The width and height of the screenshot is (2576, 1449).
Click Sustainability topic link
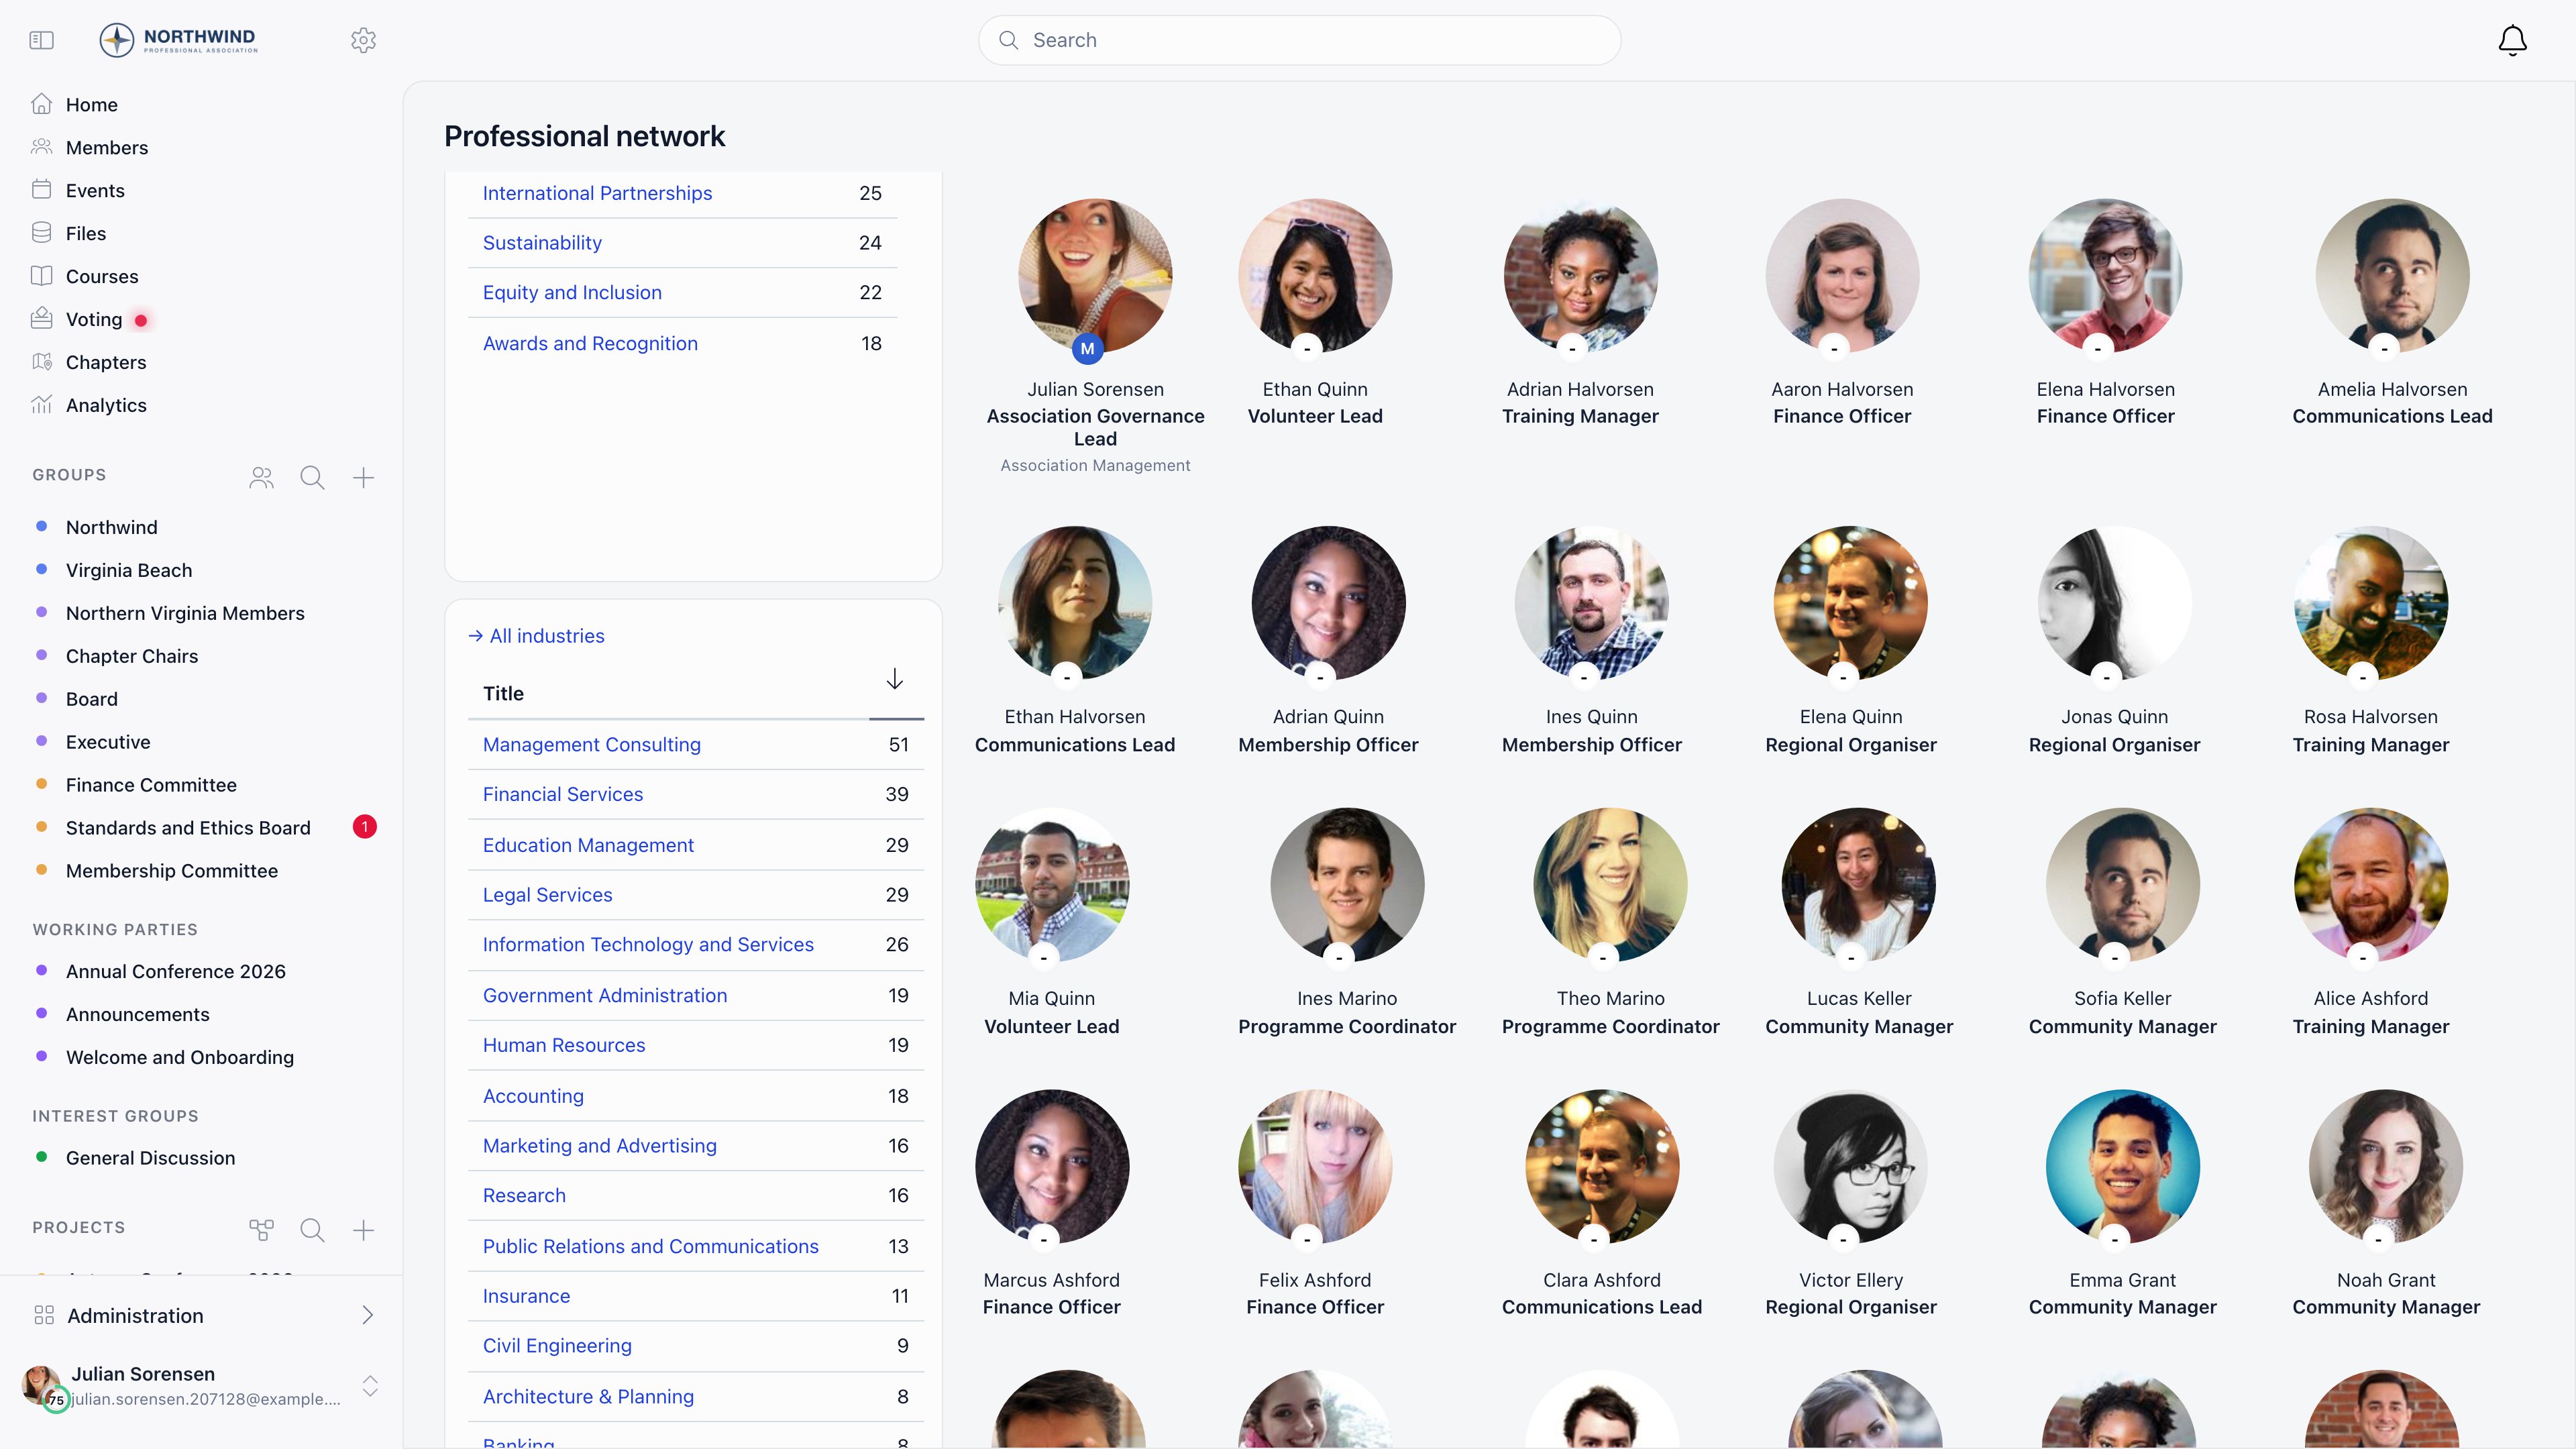point(542,243)
